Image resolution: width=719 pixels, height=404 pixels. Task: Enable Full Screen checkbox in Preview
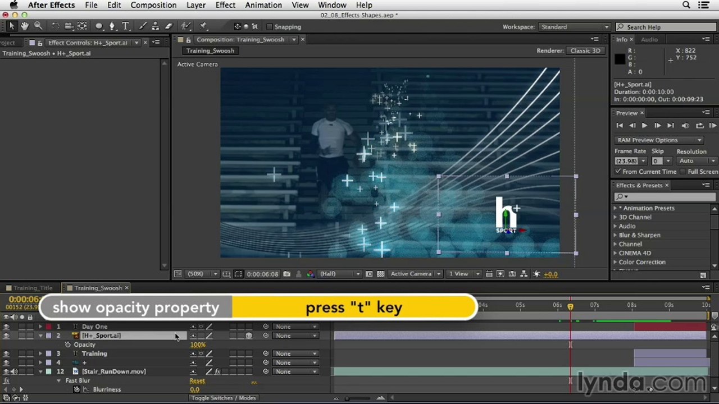tap(683, 172)
